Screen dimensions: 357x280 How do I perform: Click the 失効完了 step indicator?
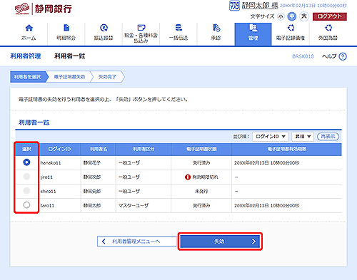(x=107, y=77)
